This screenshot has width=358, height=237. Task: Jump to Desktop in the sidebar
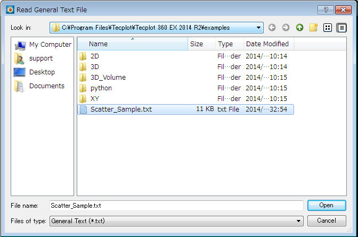[35, 72]
